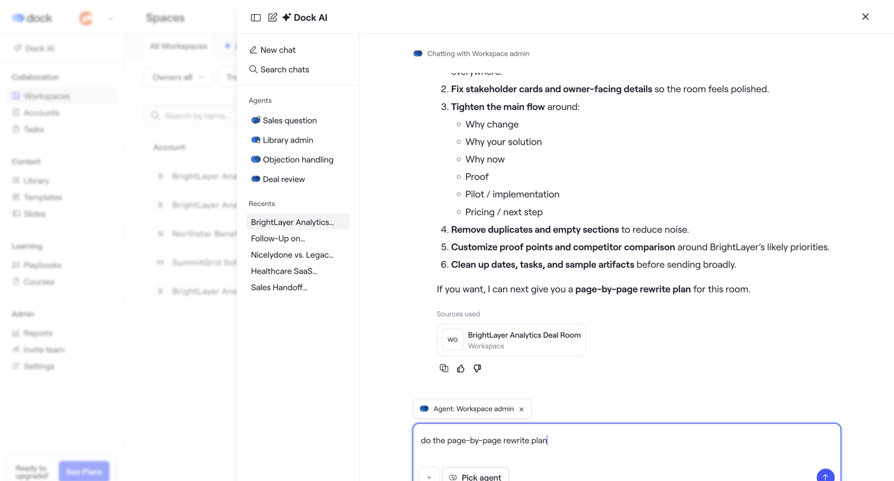Open the Nicelydone vs. Legac recent chat
The width and height of the screenshot is (894, 481).
click(292, 255)
